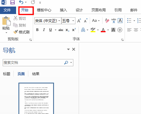
Task: Decrease font size with shrink font icon
Action: coord(86,21)
